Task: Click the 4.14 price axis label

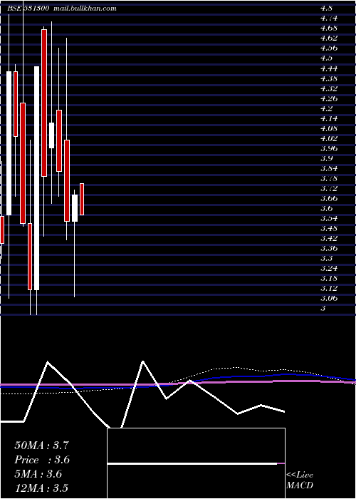Action: [329, 118]
